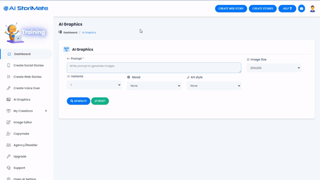
Task: Click Create Stories header button
Action: pos(263,8)
